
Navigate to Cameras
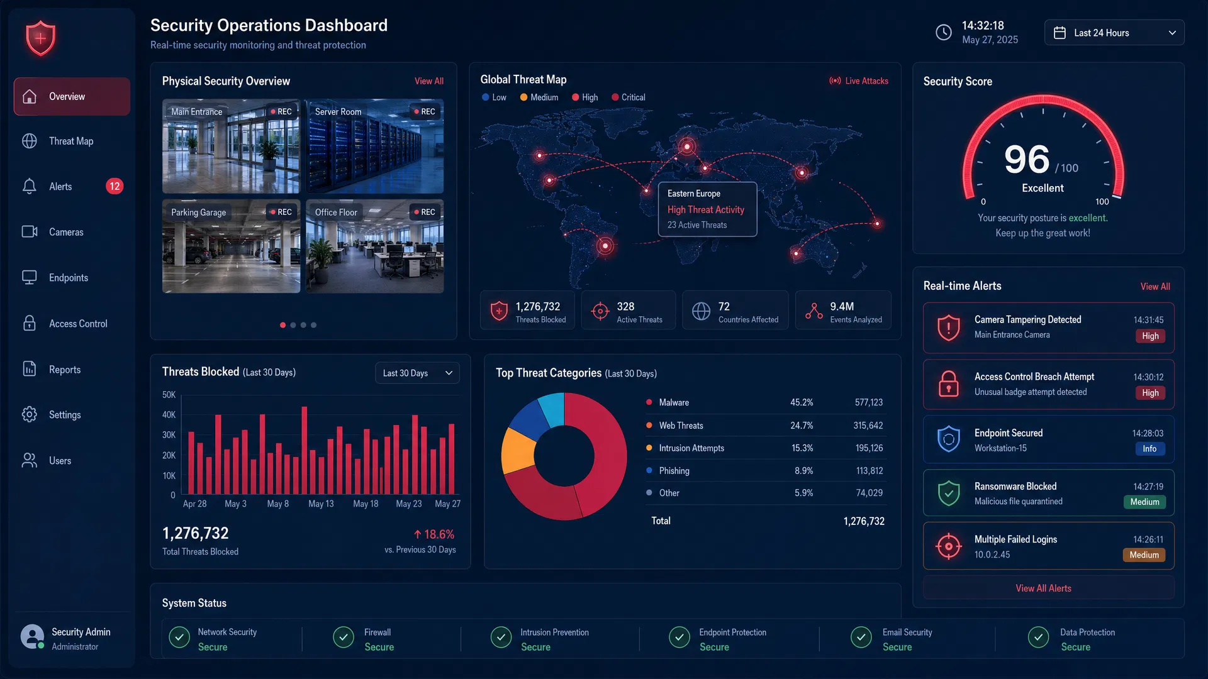72,232
